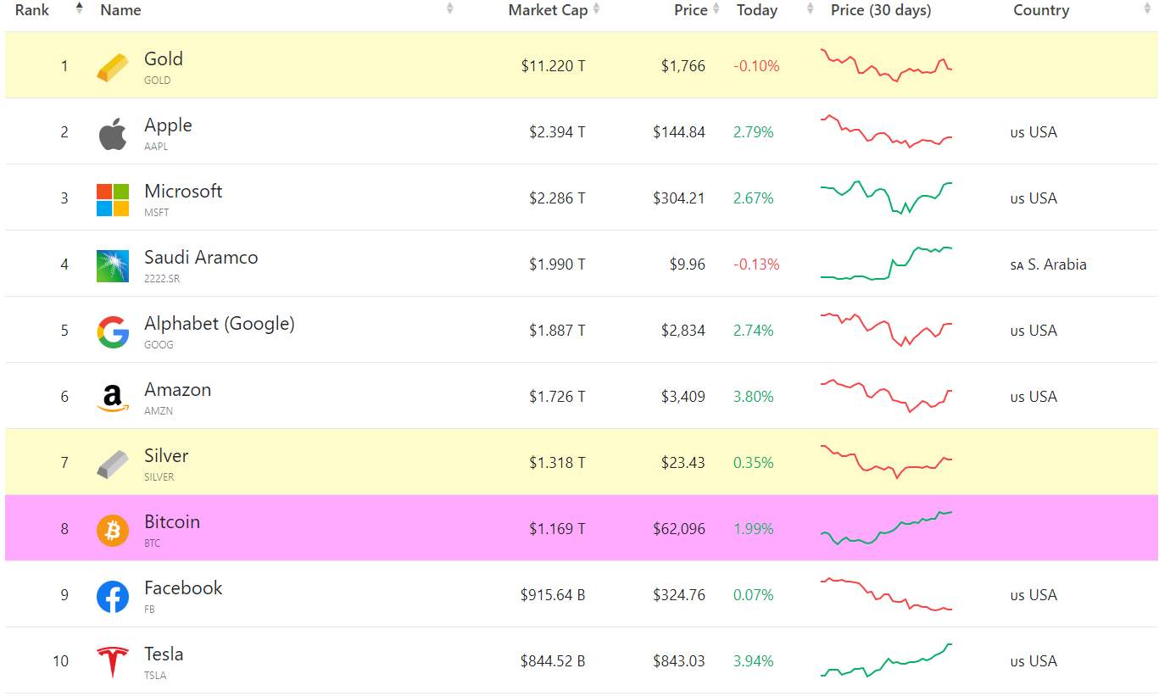Click the 2222.SR ticker symbol
Image resolution: width=1159 pixels, height=696 pixels.
[x=162, y=279]
